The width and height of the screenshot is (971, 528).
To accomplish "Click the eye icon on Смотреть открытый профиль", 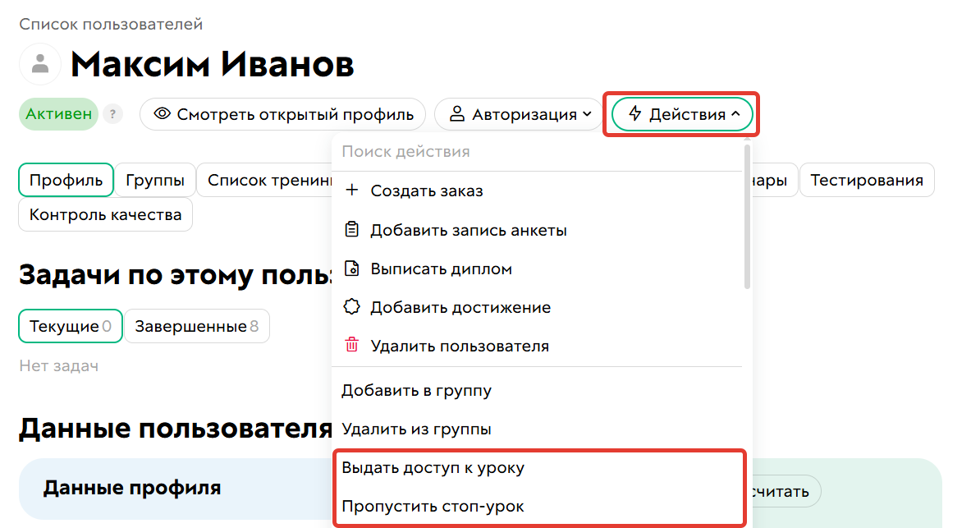I will 161,114.
